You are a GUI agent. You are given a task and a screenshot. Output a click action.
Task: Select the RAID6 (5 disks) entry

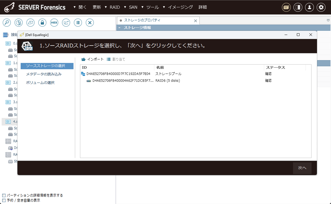[x=168, y=81]
